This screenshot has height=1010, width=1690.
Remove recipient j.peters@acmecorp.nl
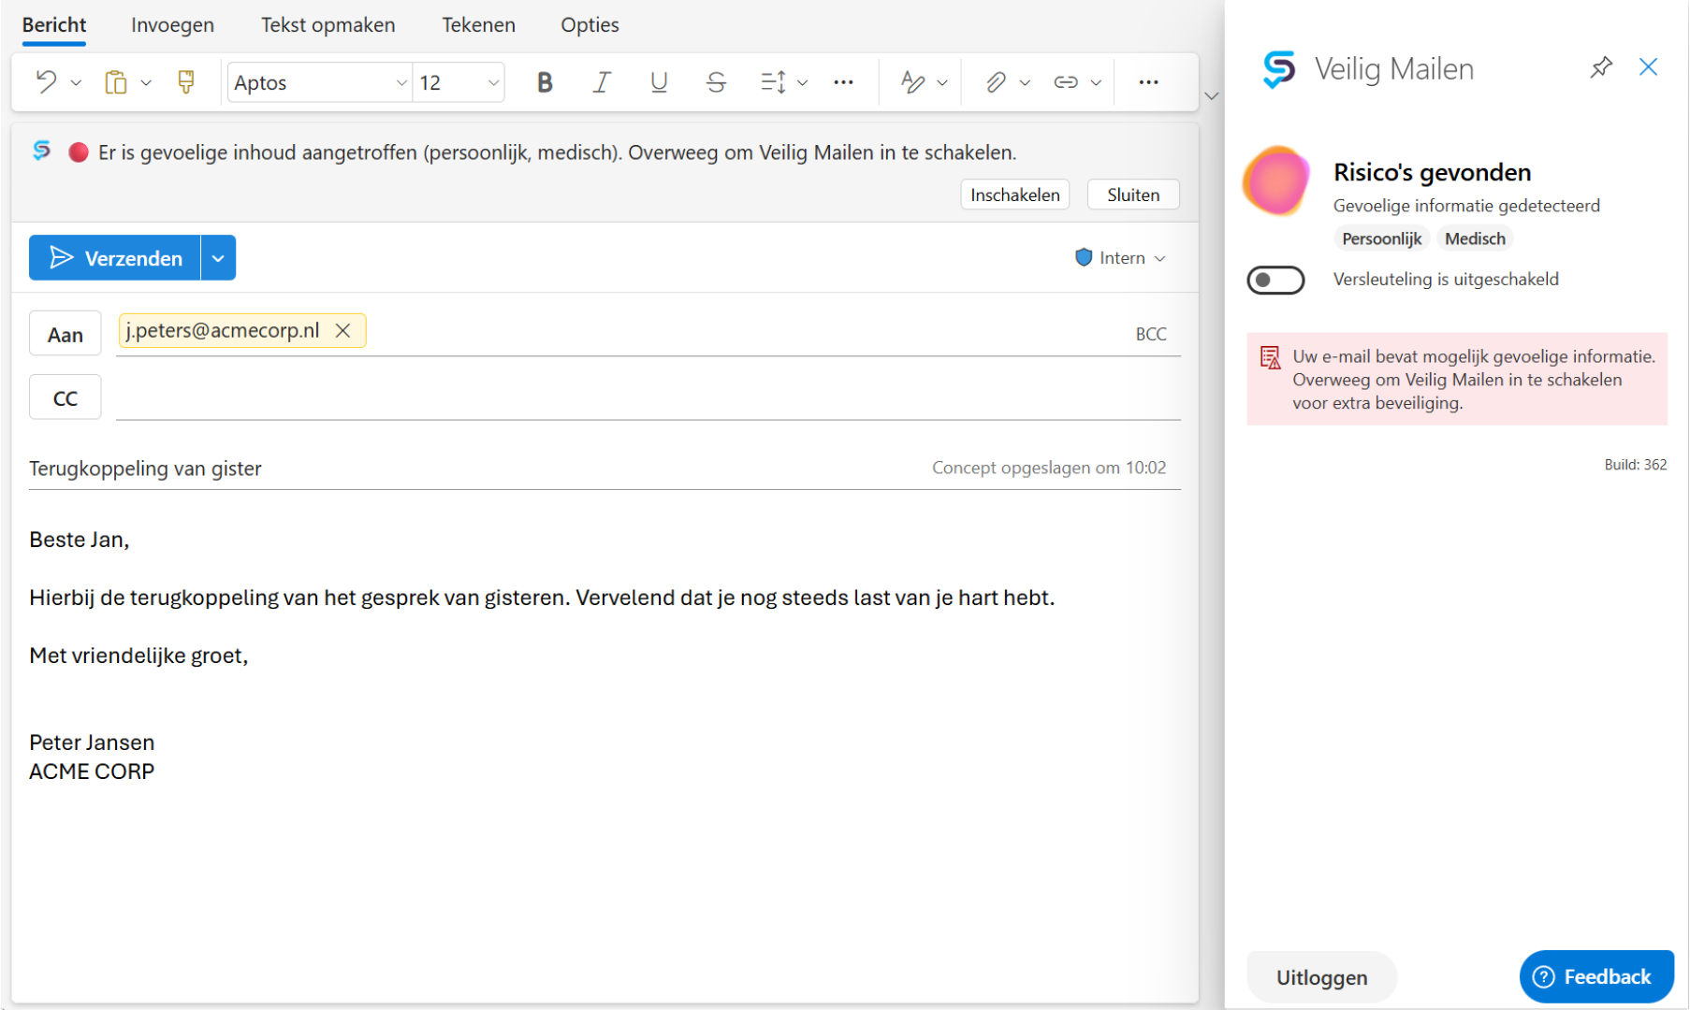coord(343,331)
